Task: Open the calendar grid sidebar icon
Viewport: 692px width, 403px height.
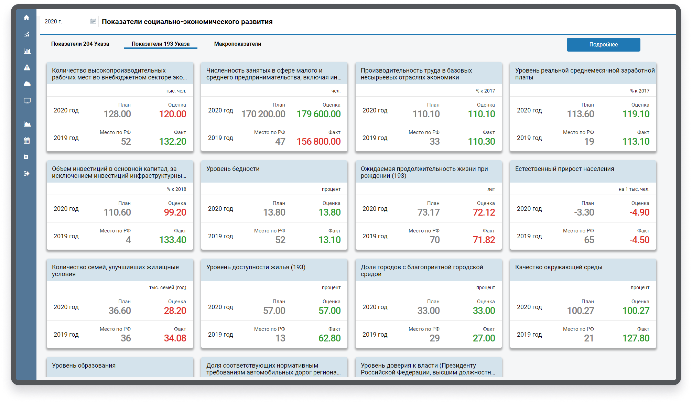Action: click(x=27, y=140)
